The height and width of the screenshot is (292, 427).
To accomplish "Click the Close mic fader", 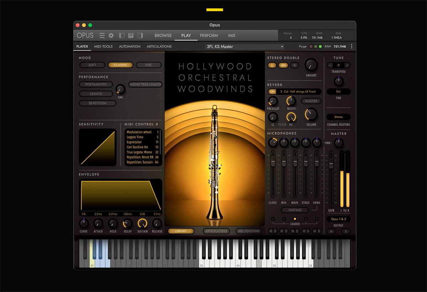I will [x=273, y=161].
